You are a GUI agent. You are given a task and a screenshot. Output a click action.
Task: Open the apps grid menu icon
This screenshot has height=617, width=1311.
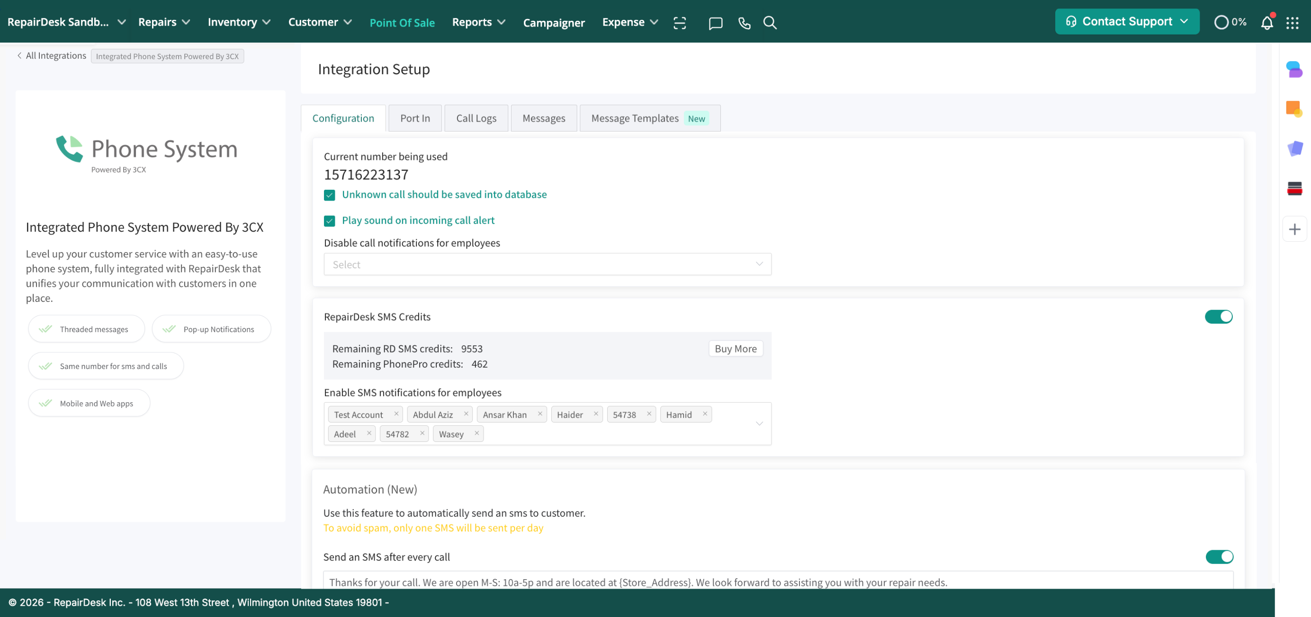click(x=1292, y=23)
